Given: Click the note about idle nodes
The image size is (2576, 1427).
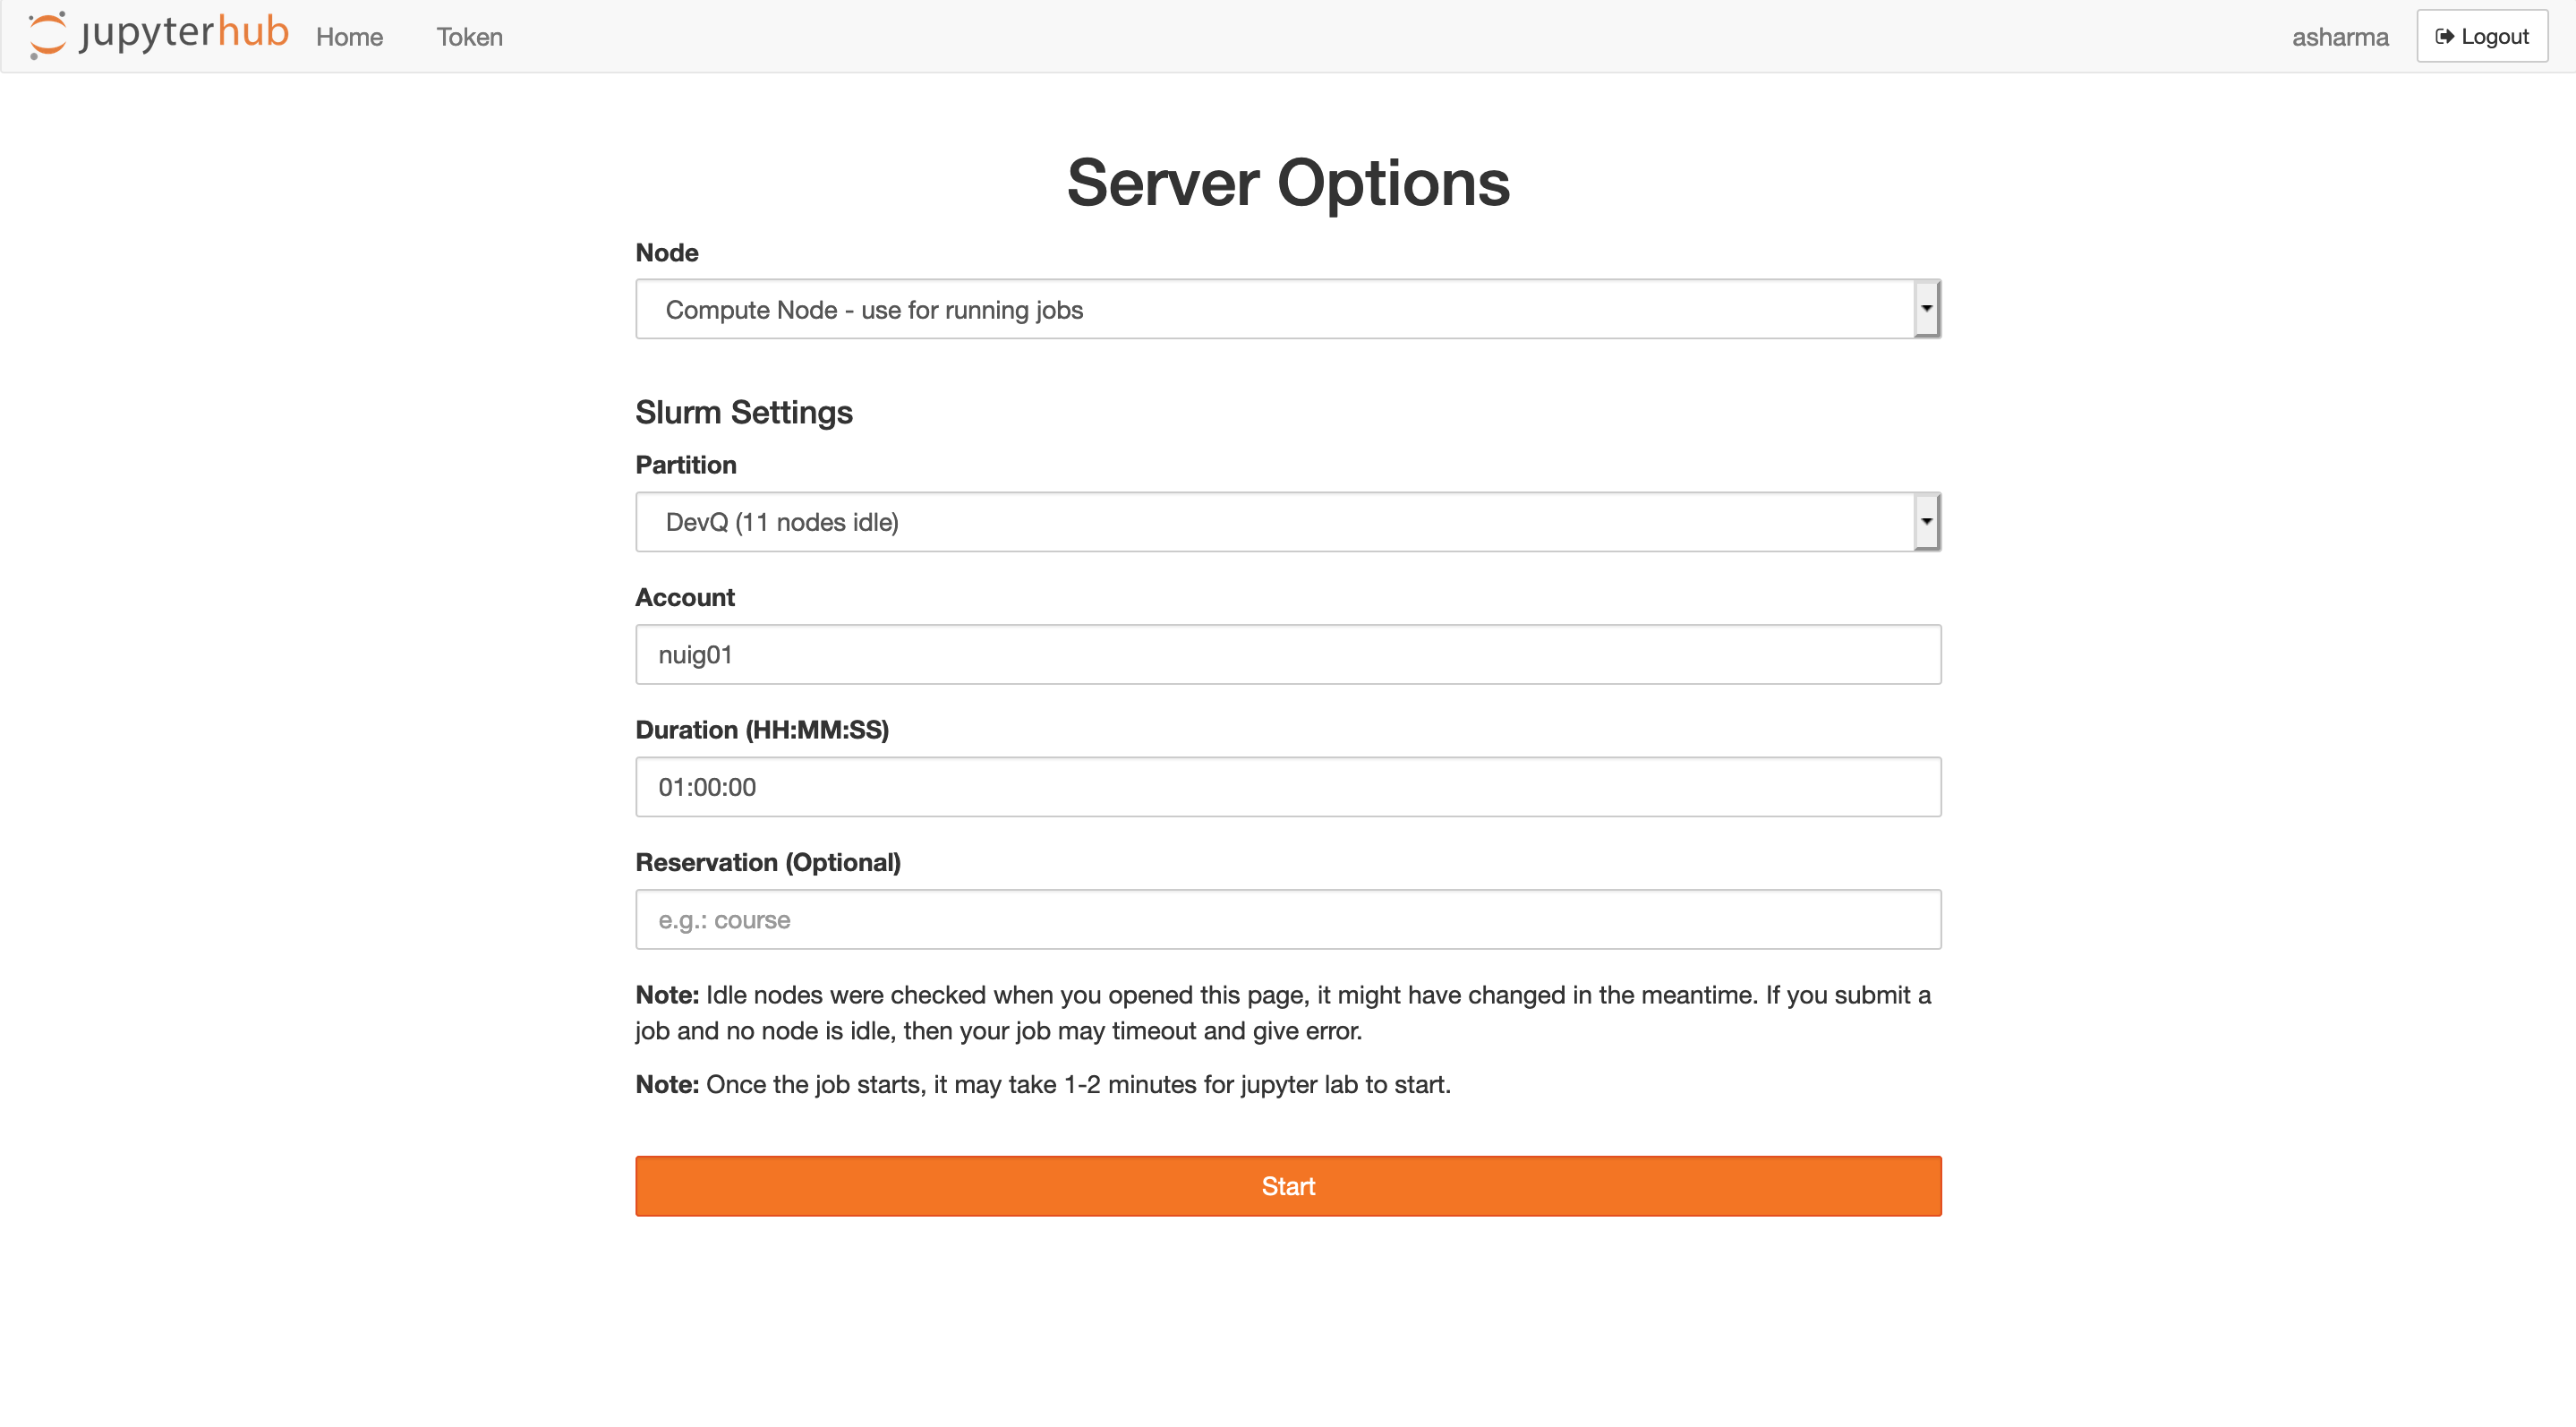Looking at the screenshot, I should click(x=1284, y=1013).
